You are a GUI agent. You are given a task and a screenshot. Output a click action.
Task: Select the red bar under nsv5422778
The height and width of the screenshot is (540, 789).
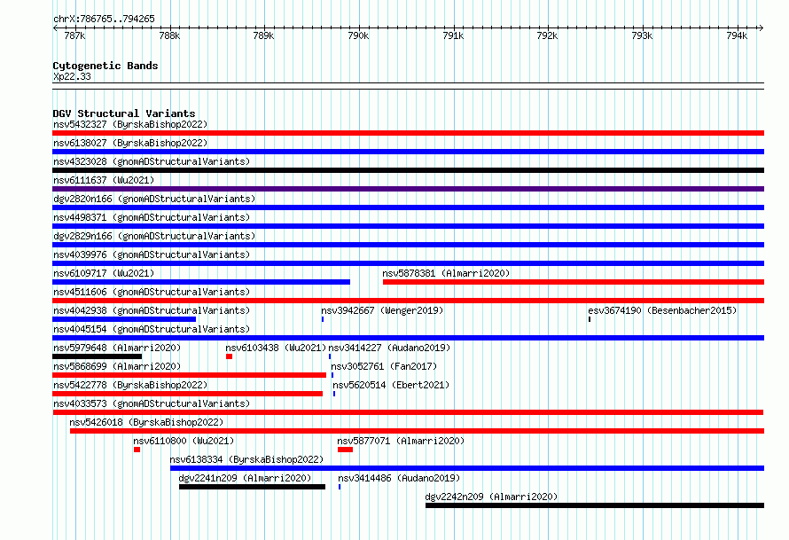187,394
